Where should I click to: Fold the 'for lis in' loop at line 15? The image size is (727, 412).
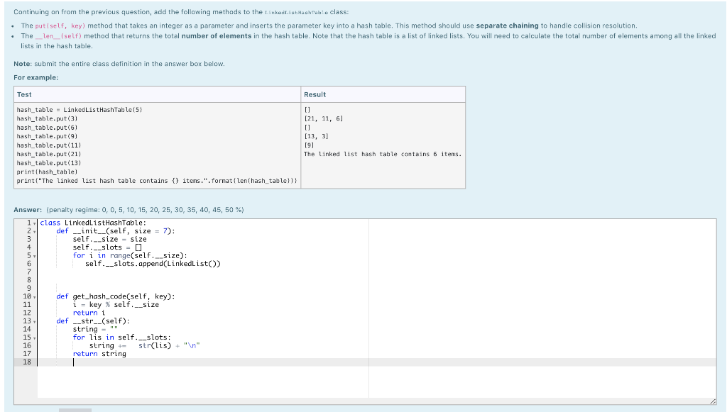coord(35,338)
